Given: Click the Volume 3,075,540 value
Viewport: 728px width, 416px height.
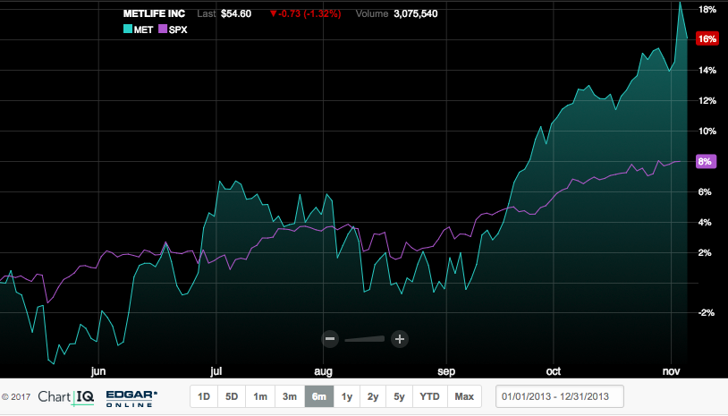Looking at the screenshot, I should coord(416,13).
